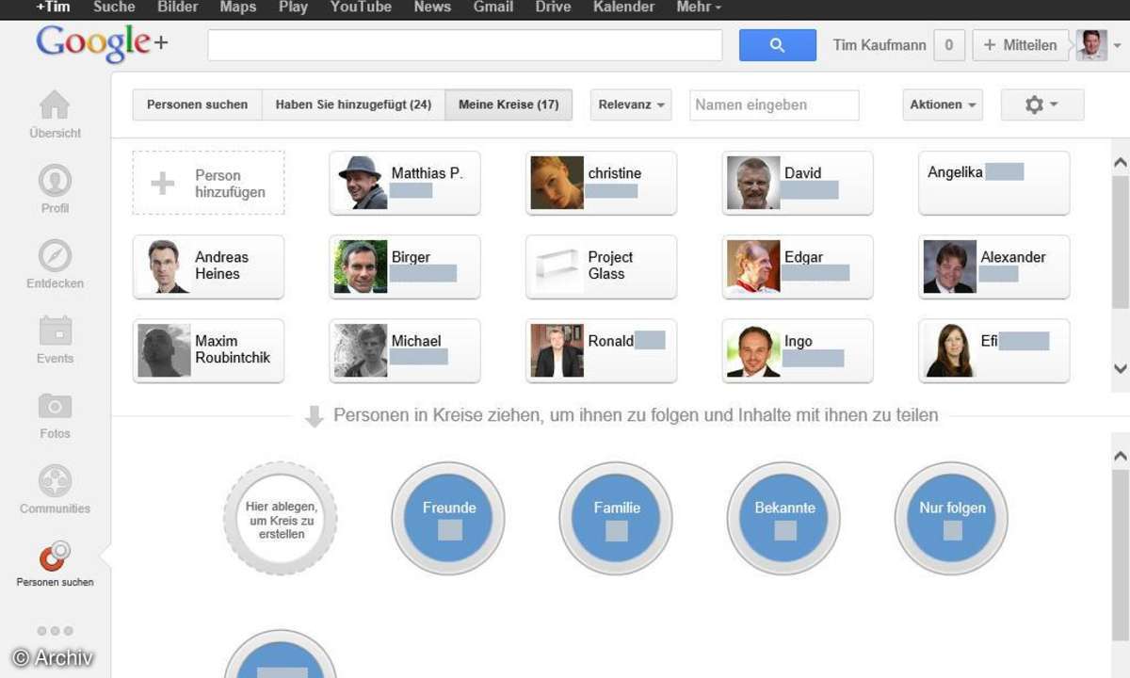Open Bilder in the top bar
The image size is (1130, 678).
pos(178,8)
